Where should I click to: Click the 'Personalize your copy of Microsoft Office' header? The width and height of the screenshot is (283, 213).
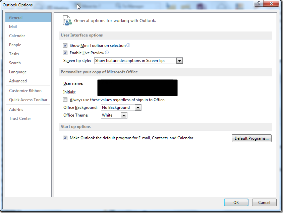pyautogui.click(x=99, y=72)
